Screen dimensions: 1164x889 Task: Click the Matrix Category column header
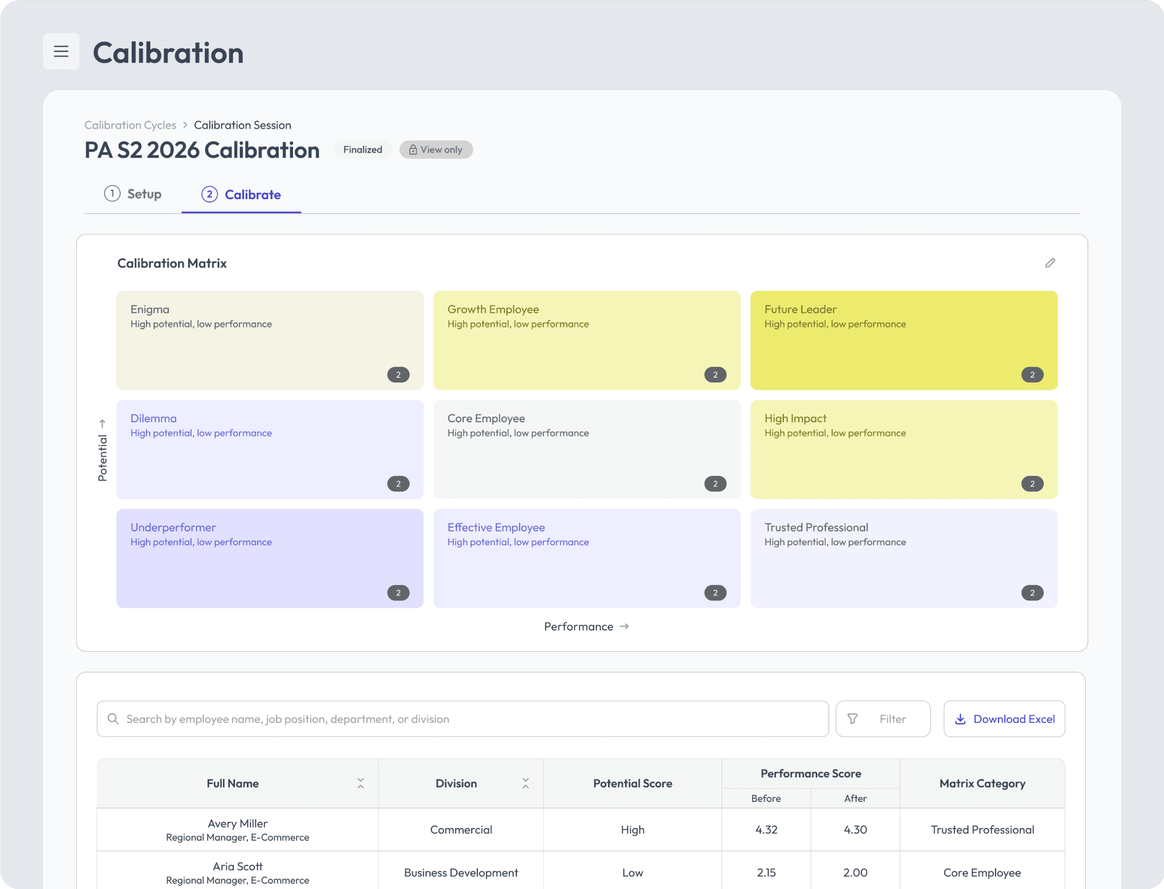tap(983, 783)
